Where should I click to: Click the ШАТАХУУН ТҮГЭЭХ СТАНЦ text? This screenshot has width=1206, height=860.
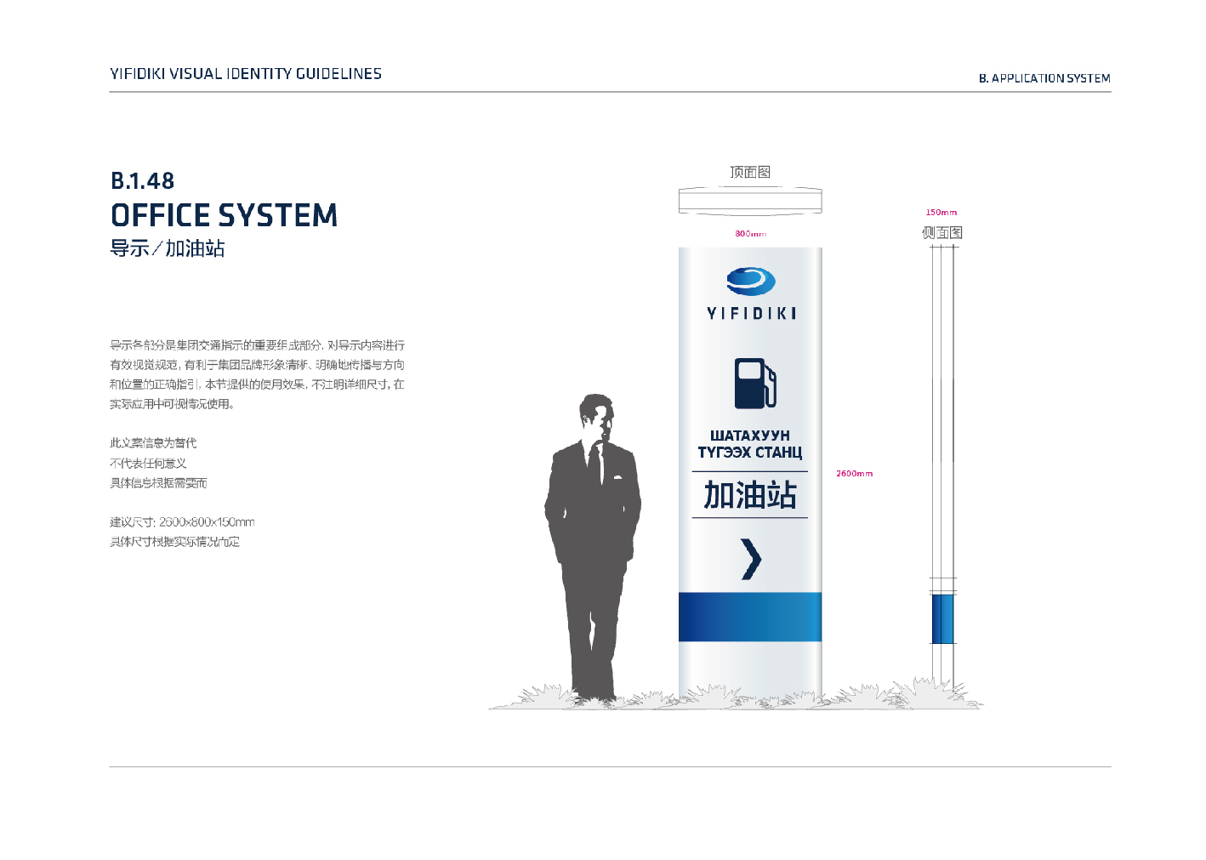tap(750, 444)
